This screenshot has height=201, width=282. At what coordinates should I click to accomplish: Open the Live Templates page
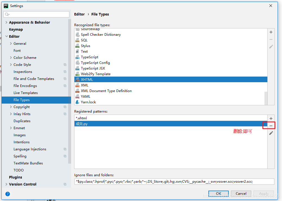pyautogui.click(x=26, y=93)
